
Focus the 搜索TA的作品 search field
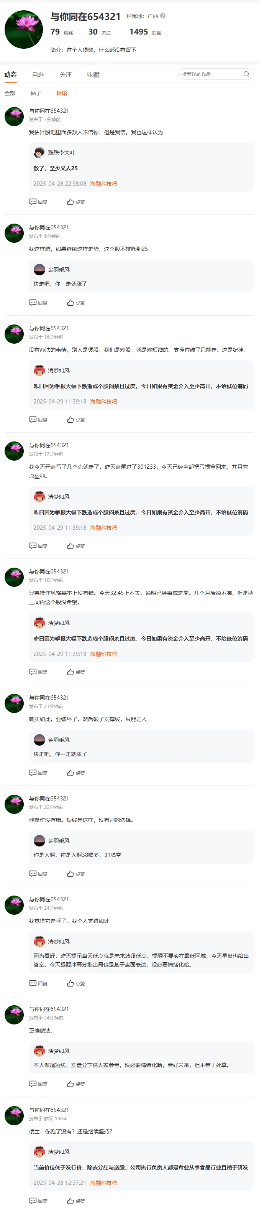[211, 74]
